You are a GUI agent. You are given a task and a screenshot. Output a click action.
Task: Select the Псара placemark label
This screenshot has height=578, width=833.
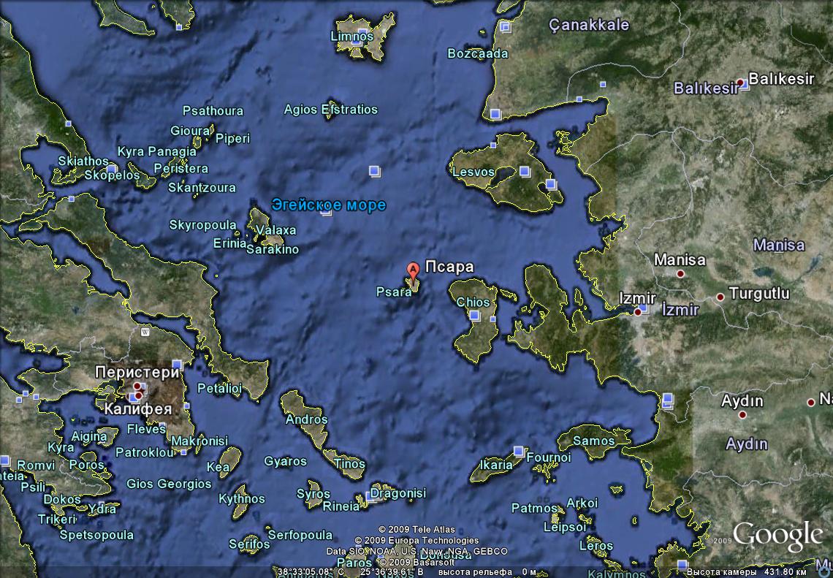(449, 267)
